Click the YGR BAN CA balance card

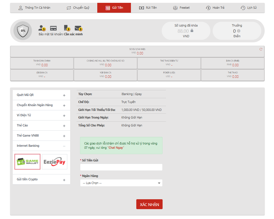(x=105, y=75)
